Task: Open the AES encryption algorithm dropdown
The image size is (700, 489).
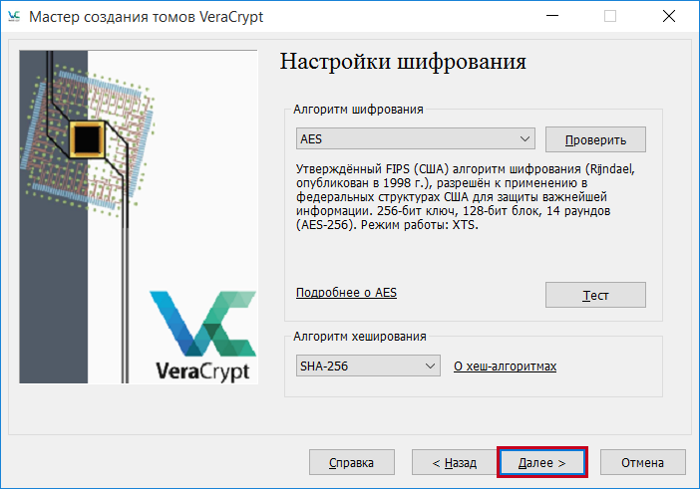Action: [x=416, y=139]
